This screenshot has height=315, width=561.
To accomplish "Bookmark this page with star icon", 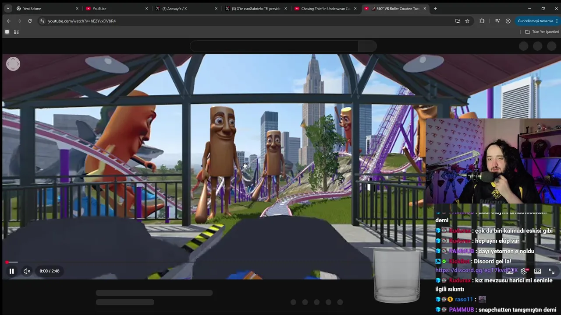I will click(467, 21).
